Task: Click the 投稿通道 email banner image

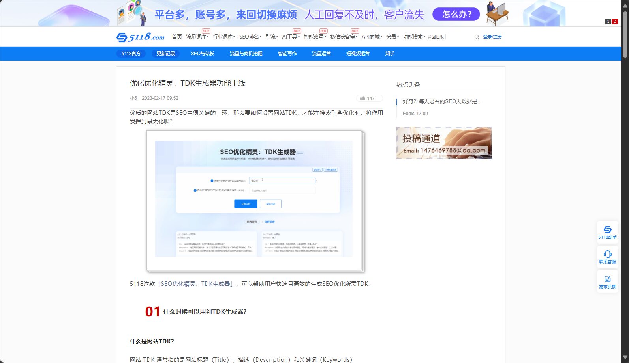Action: [x=444, y=143]
